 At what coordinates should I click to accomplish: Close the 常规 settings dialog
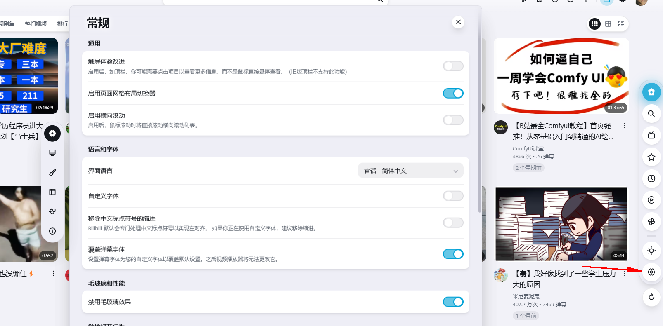point(458,22)
